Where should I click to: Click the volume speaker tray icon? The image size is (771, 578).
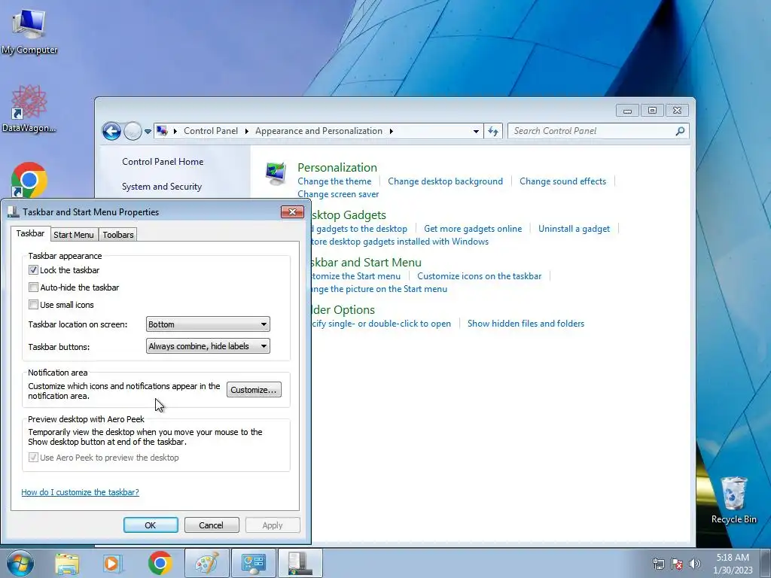pyautogui.click(x=695, y=564)
